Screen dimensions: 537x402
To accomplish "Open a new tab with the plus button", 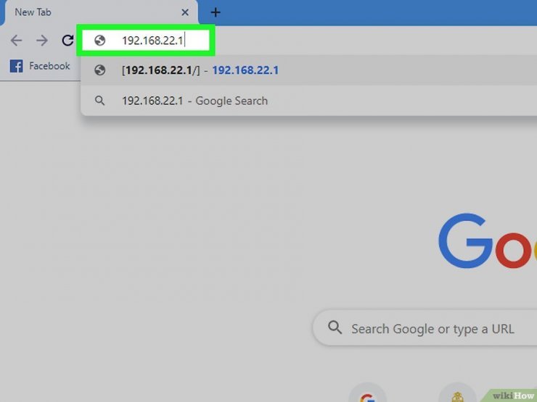I will [x=216, y=12].
